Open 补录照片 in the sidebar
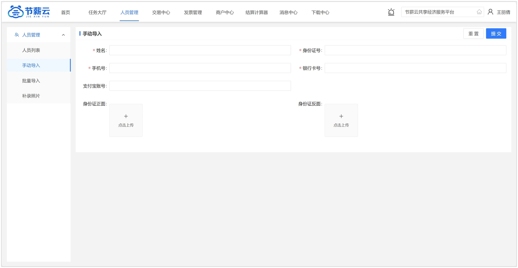This screenshot has width=518, height=268. (x=31, y=96)
